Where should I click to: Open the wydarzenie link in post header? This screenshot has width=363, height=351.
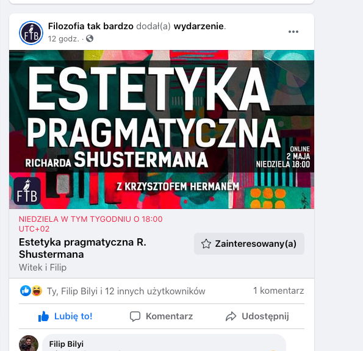(x=199, y=26)
